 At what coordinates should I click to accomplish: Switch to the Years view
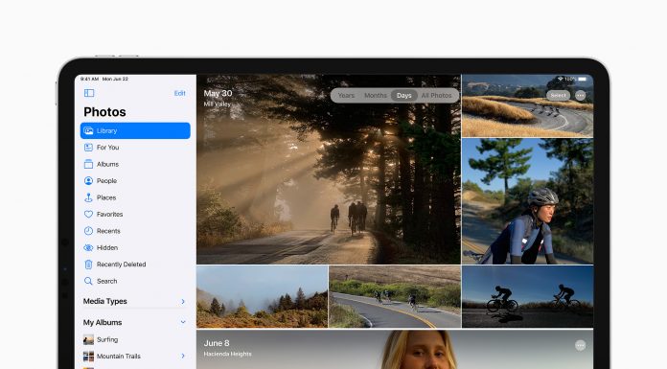point(346,95)
